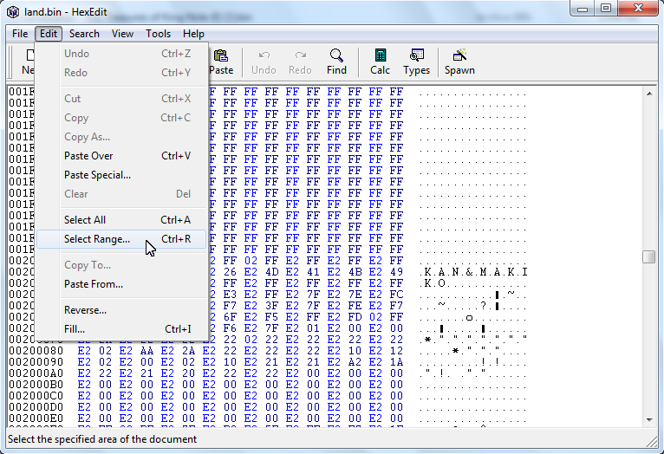Click Paste Over menu entry
Image resolution: width=664 pixels, height=454 pixels.
click(x=88, y=156)
